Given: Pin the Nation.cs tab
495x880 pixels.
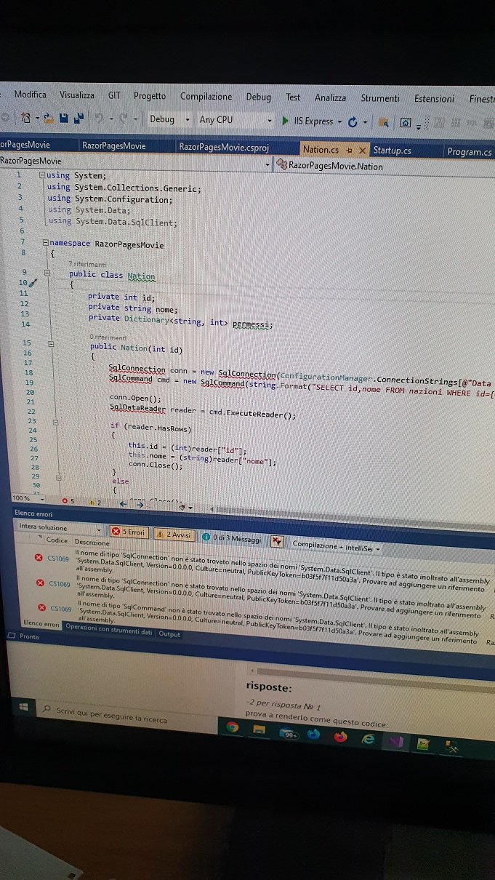Looking at the screenshot, I should click(349, 150).
